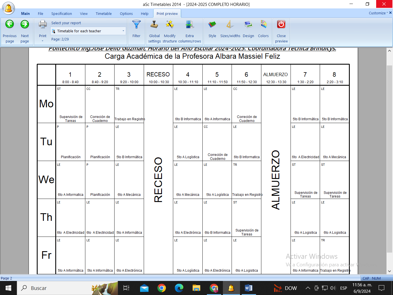Open the Customize dropdown
The image size is (393, 295).
378,13
